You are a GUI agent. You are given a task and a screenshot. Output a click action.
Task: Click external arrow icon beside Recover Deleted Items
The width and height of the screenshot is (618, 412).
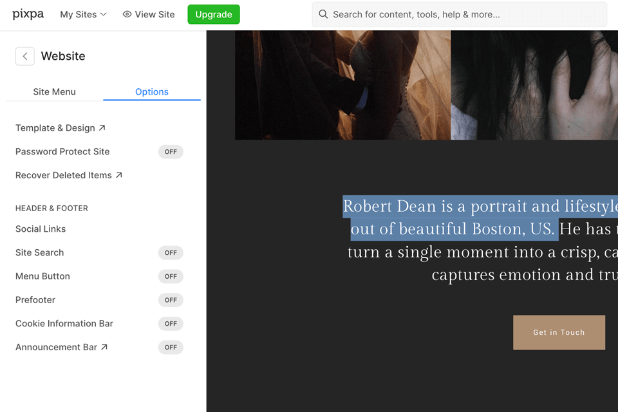point(119,175)
